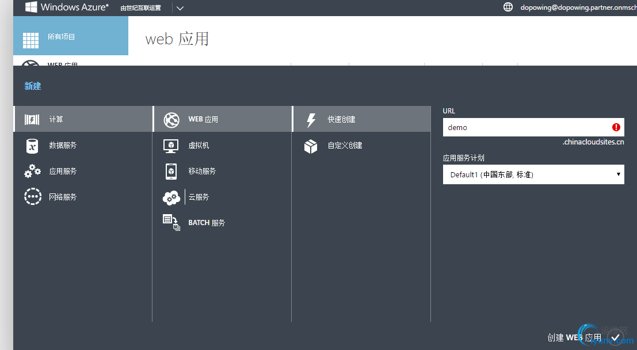637x350 pixels.
Task: Click the globe language icon
Action: point(508,7)
